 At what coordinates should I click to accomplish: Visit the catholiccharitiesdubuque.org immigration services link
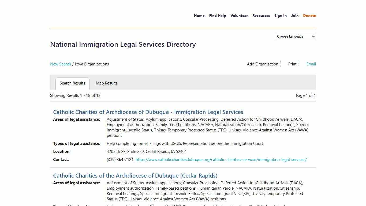point(221,160)
